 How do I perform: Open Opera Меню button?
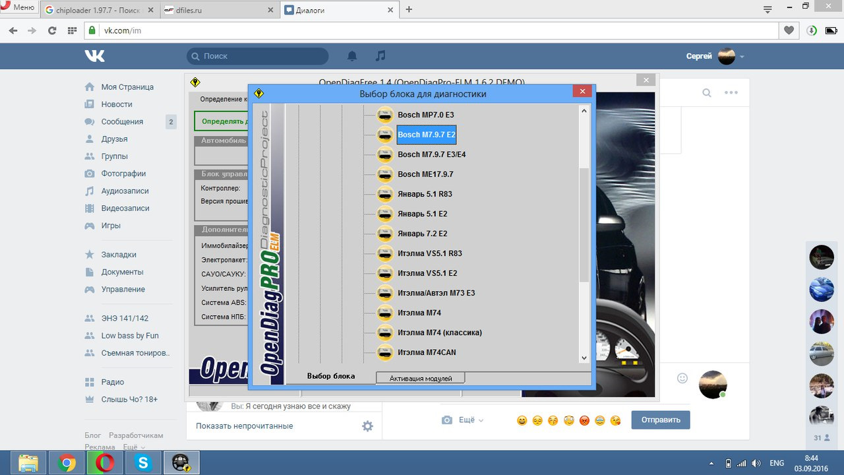[18, 8]
